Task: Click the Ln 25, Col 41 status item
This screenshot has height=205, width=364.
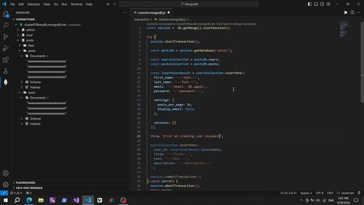Action: (288, 193)
